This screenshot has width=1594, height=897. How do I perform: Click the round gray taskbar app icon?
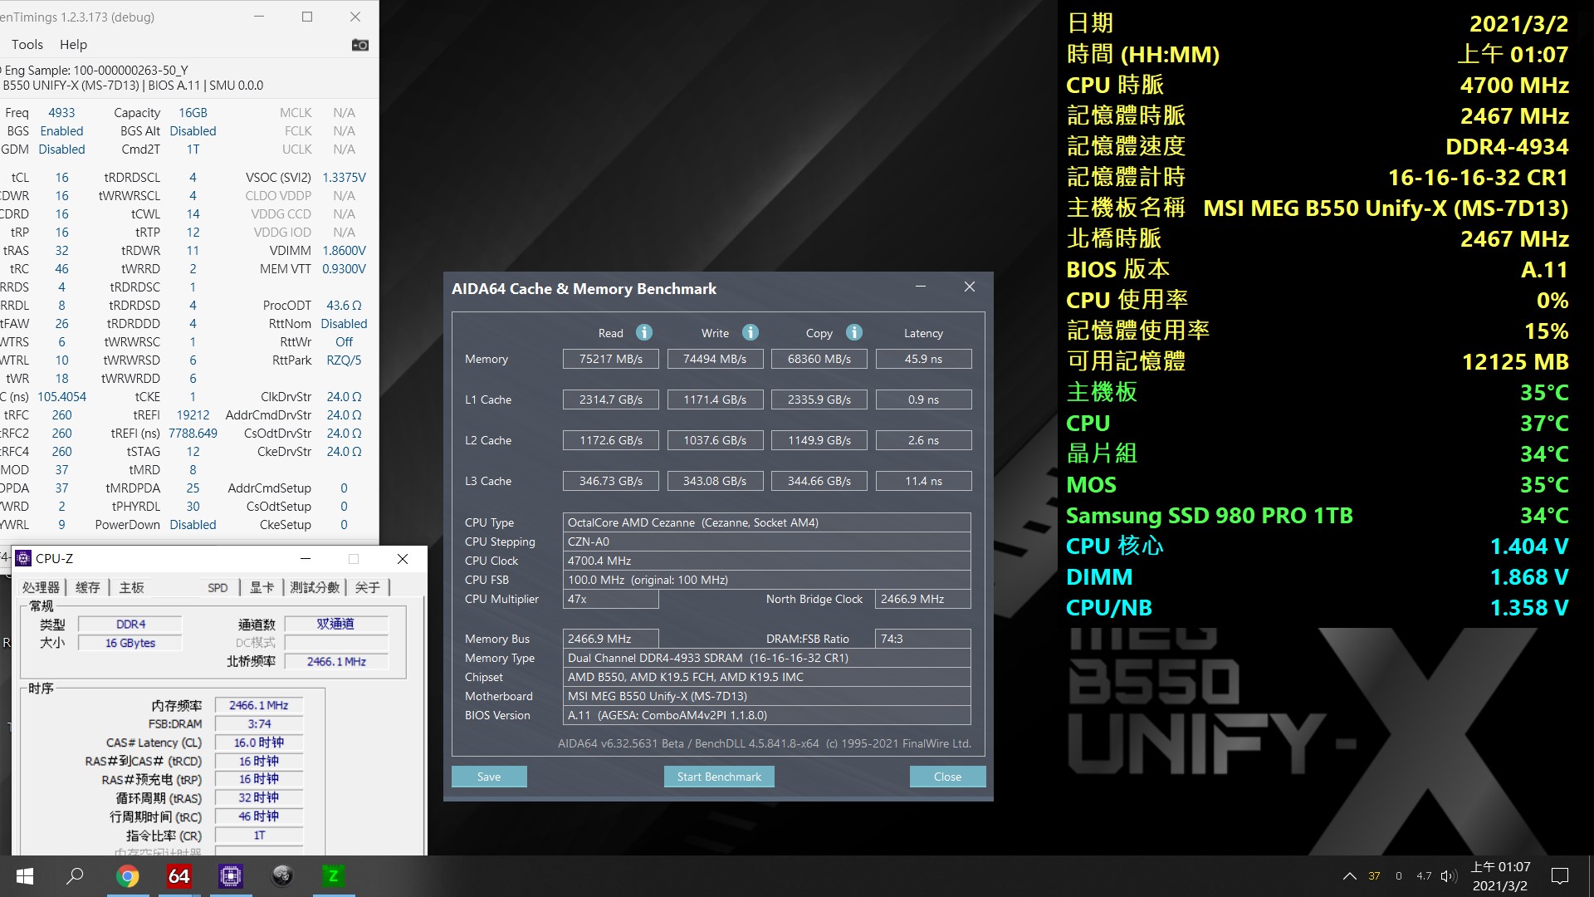coord(282,876)
